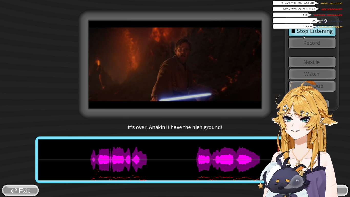Screen dimensions: 350x197
Task: Leave the dubbing screen with Exit
Action: coord(20,191)
